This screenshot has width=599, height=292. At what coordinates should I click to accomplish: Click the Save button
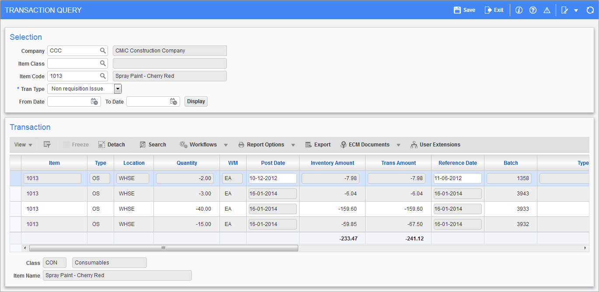[x=464, y=10]
